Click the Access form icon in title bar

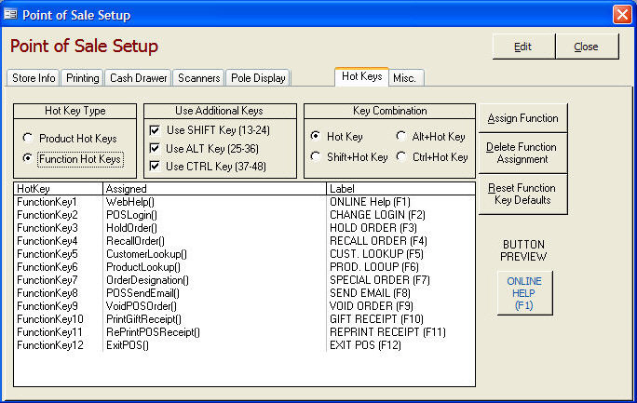12,15
